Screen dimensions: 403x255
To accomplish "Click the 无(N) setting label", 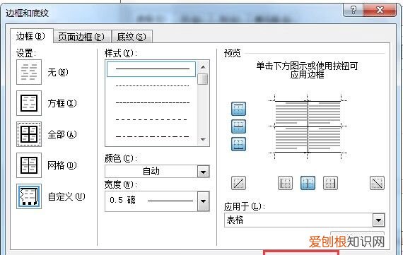I will [x=58, y=73].
